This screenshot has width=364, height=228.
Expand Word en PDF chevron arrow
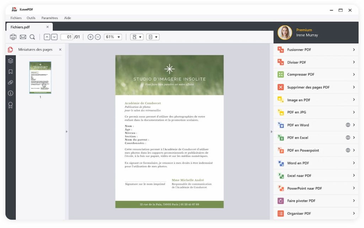coord(354,163)
